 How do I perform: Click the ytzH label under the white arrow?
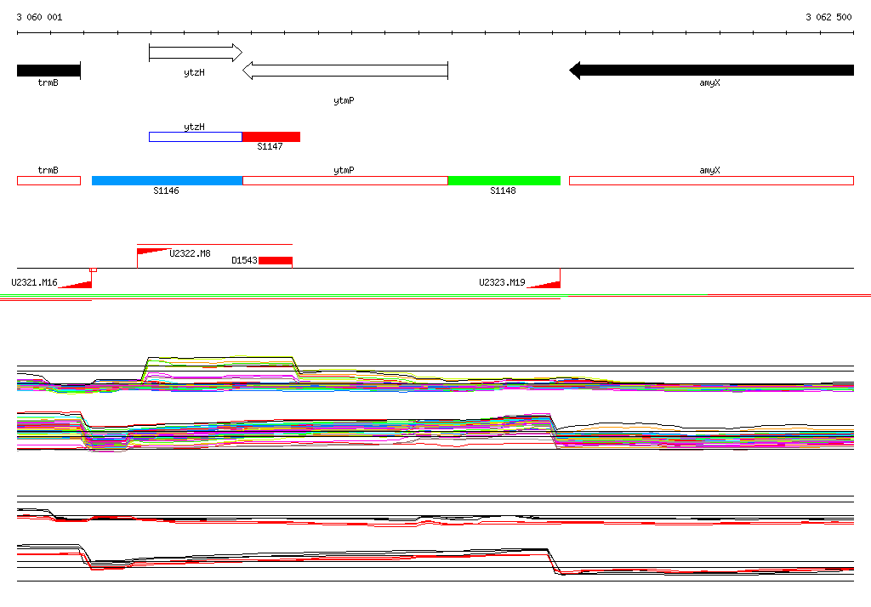(x=195, y=73)
